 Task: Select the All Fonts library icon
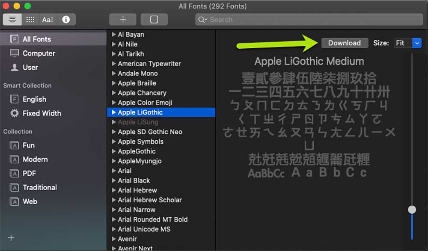point(14,39)
